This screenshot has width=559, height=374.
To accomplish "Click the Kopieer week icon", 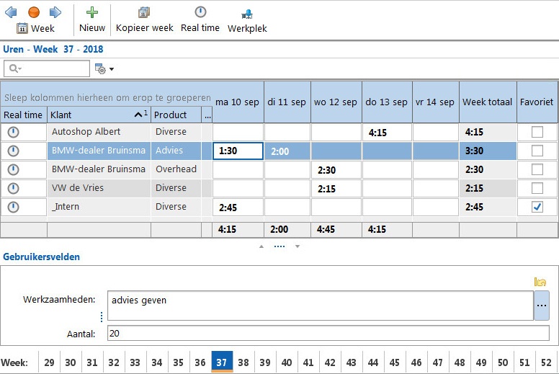I will pos(144,12).
